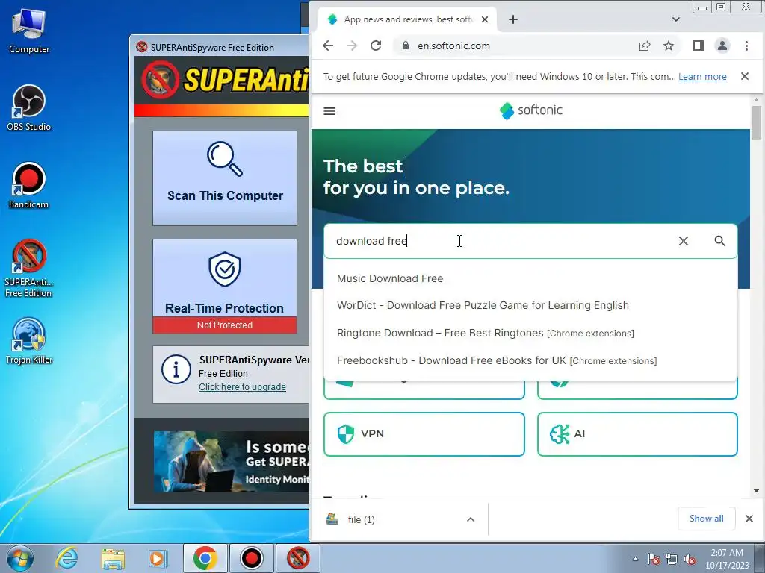Screen dimensions: 765x573
Task: Open the Chrome profile avatar
Action: click(722, 46)
